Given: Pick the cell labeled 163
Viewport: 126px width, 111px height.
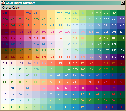Looking at the screenshot, I should [28, 44].
